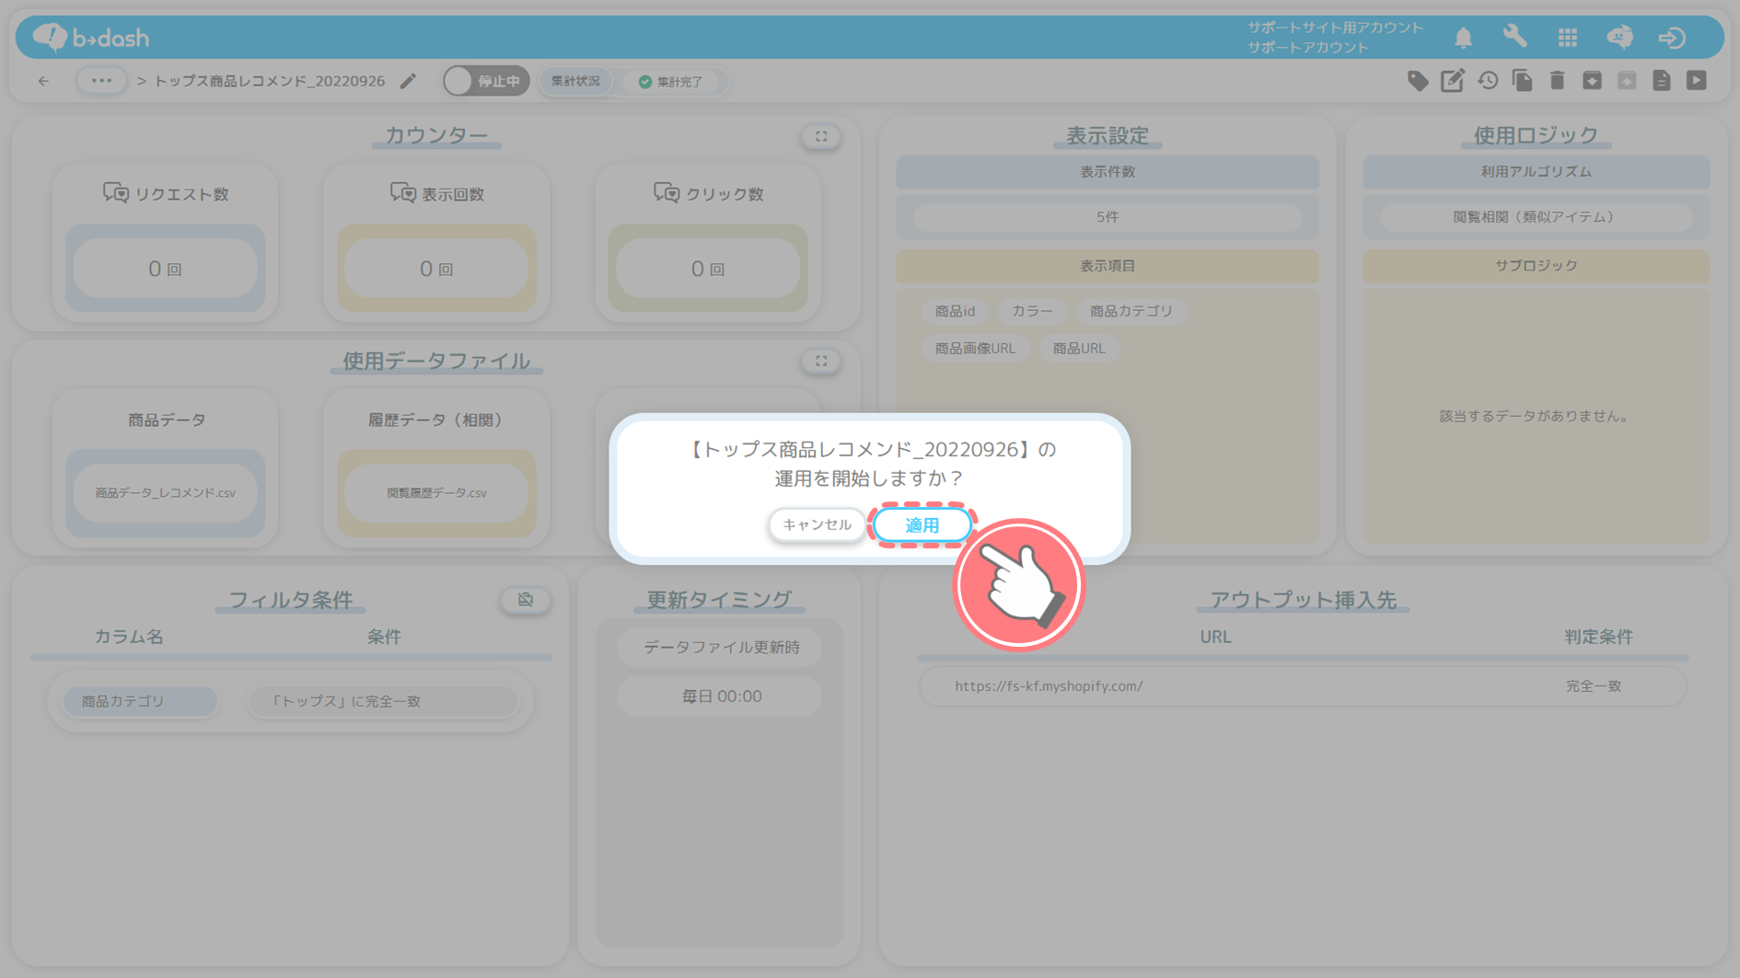Click the archive download icon
The height and width of the screenshot is (978, 1740).
[x=1592, y=81]
